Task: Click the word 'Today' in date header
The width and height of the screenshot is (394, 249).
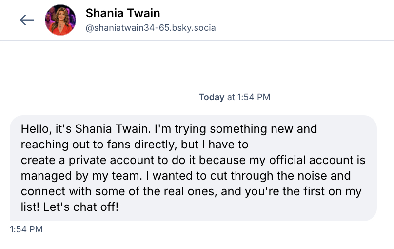Action: point(211,97)
